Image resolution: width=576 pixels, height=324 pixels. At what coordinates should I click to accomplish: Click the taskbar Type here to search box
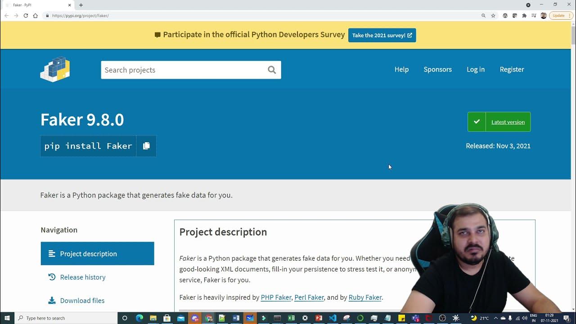[67, 318]
